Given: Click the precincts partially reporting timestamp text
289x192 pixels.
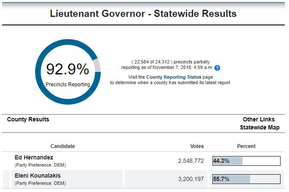Looking at the screenshot, I should 168,65.
